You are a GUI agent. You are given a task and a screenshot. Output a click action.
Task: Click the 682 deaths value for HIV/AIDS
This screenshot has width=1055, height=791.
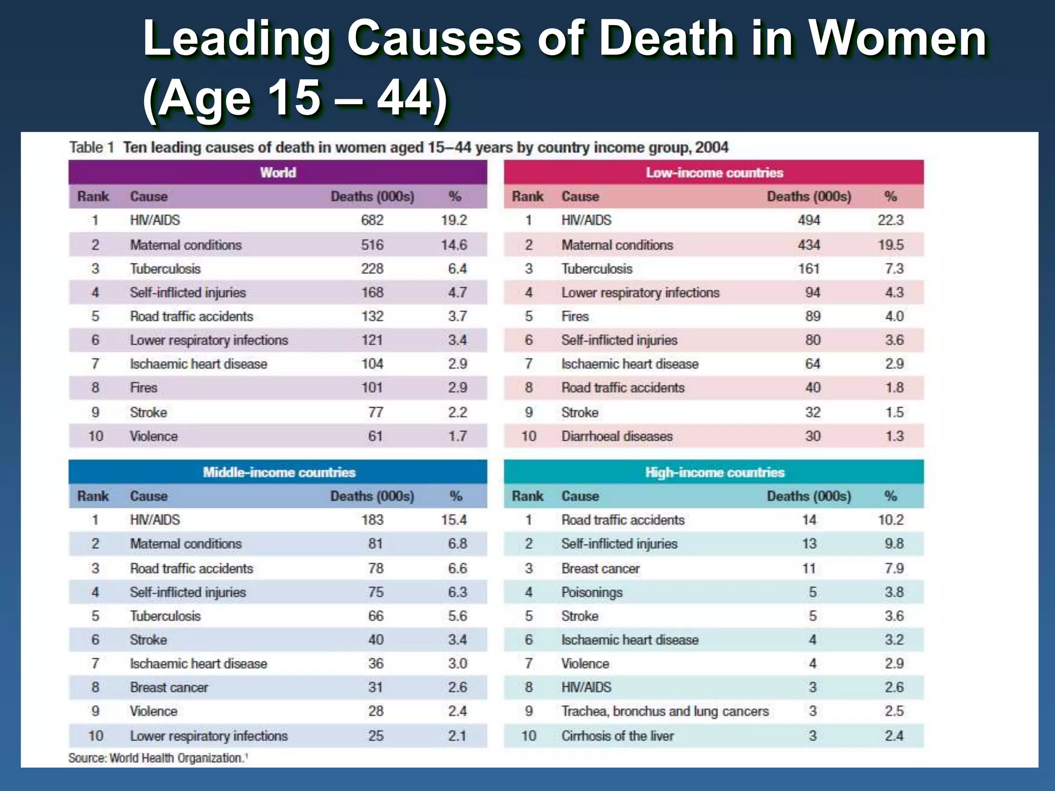pos(372,220)
